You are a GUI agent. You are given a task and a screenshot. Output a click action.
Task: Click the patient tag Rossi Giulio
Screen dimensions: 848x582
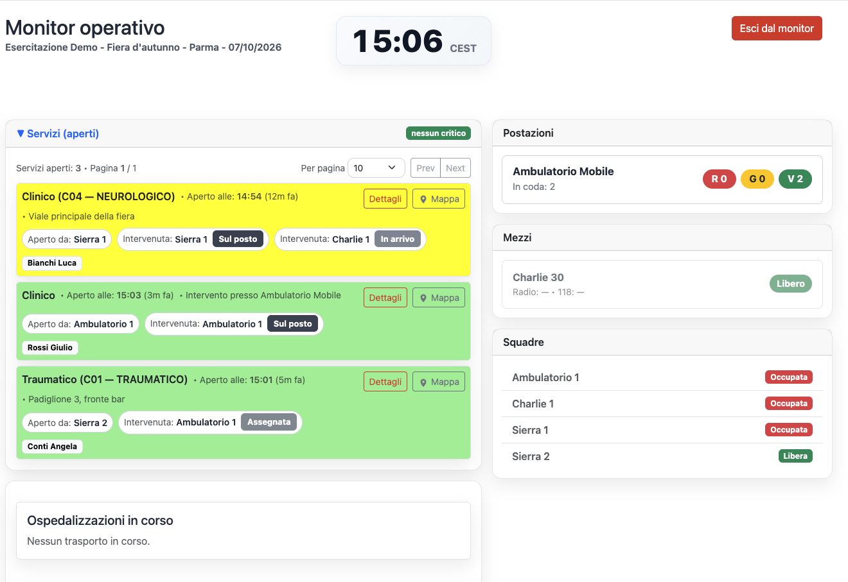[50, 348]
